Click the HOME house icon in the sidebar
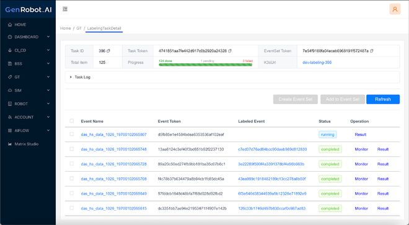This screenshot has height=225, width=409. pyautogui.click(x=10, y=25)
